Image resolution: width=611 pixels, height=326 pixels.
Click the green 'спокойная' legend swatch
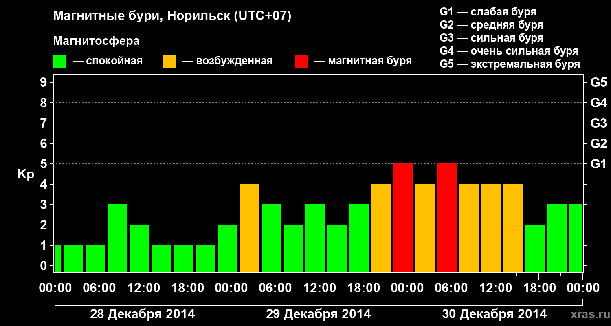pos(60,62)
